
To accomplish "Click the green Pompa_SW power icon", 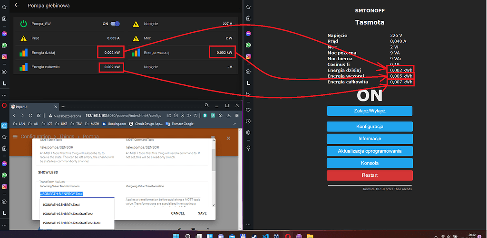I will [24, 24].
